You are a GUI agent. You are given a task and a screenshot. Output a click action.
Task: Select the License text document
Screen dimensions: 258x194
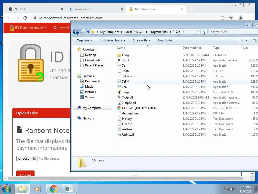click(127, 124)
